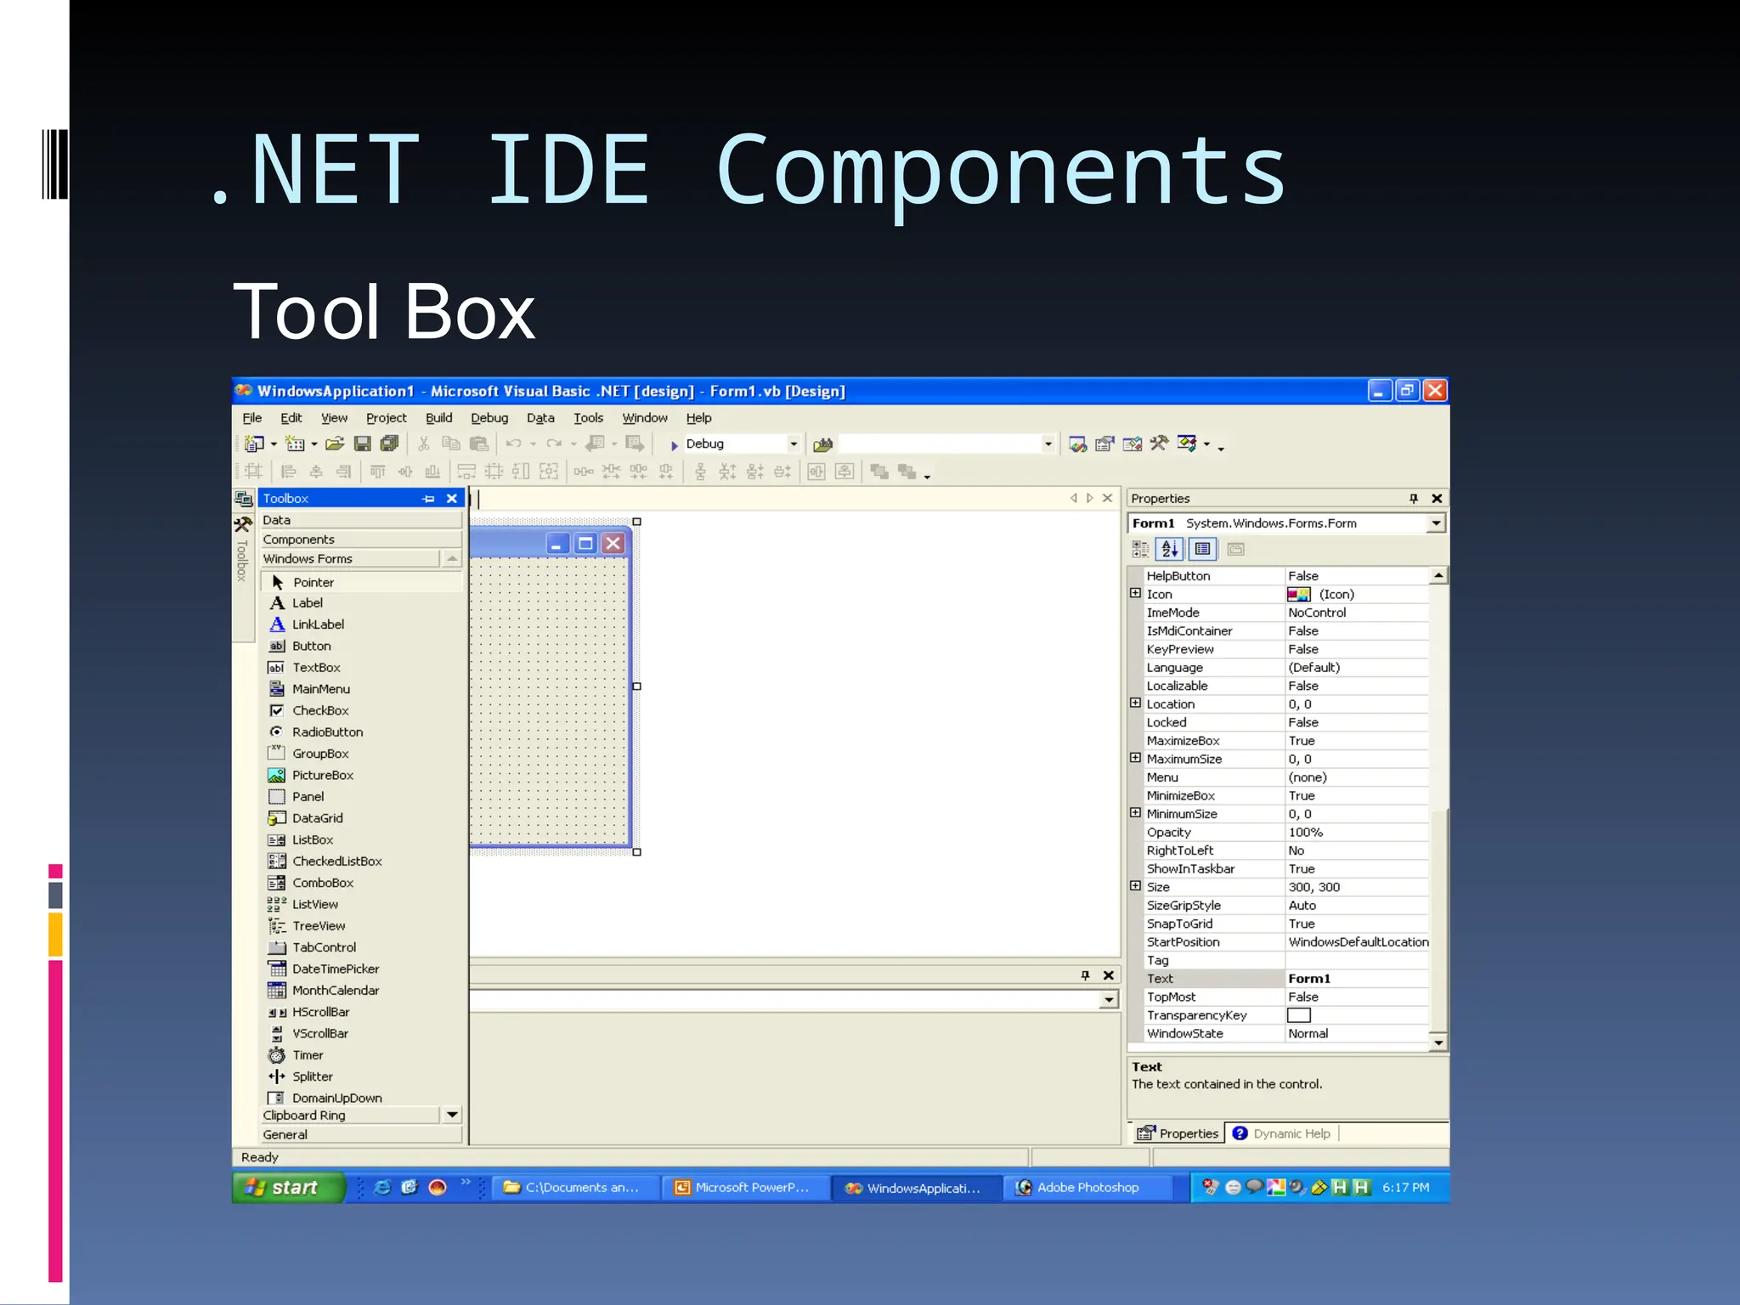This screenshot has height=1305, width=1740.
Task: Switch to the Dynamic Help tab
Action: [x=1282, y=1133]
